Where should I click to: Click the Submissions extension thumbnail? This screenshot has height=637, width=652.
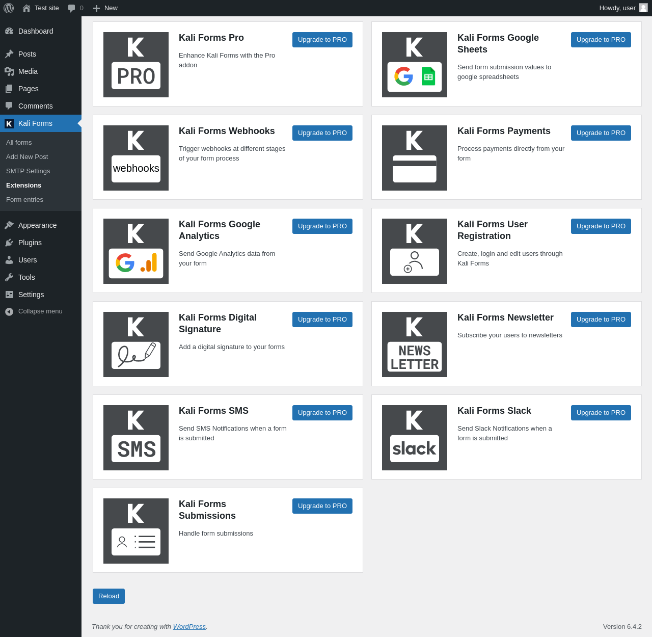[x=136, y=531]
